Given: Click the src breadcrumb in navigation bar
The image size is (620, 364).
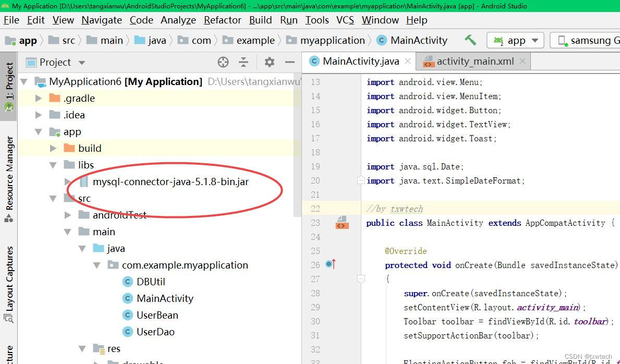Looking at the screenshot, I should [62, 40].
